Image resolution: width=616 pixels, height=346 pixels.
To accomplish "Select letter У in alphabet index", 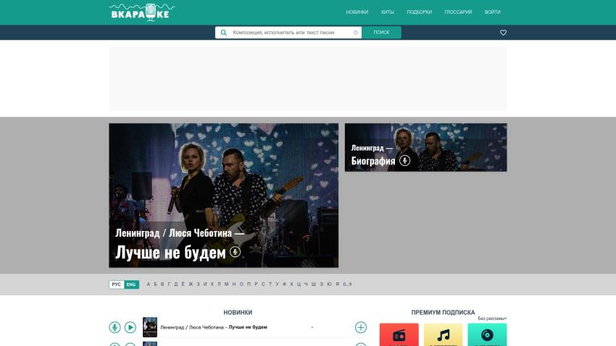I will pos(278,284).
